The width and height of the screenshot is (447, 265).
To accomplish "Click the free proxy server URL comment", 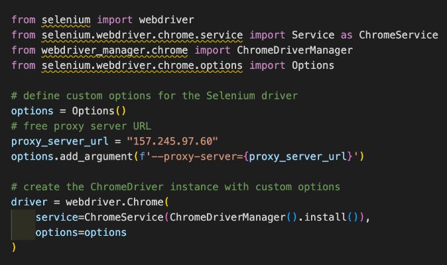I will click(x=82, y=127).
